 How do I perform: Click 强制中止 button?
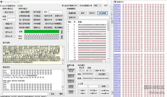(37, 27)
